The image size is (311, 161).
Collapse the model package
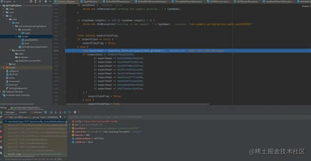[x=16, y=36]
